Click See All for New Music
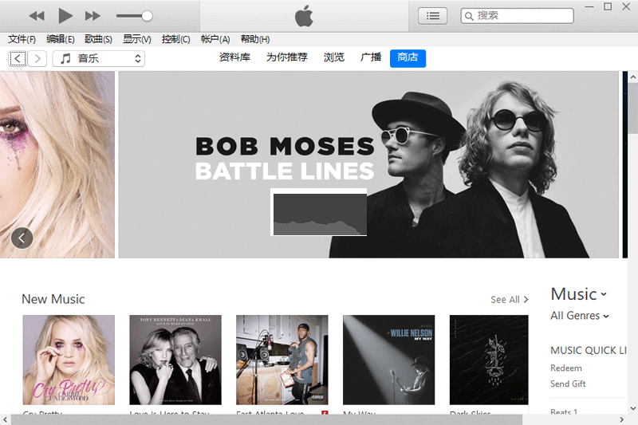The height and width of the screenshot is (425, 638). click(x=509, y=300)
